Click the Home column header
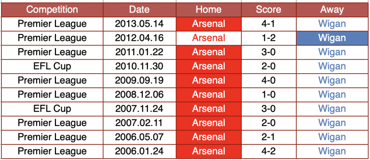This screenshot has height=160, width=370. click(x=208, y=10)
